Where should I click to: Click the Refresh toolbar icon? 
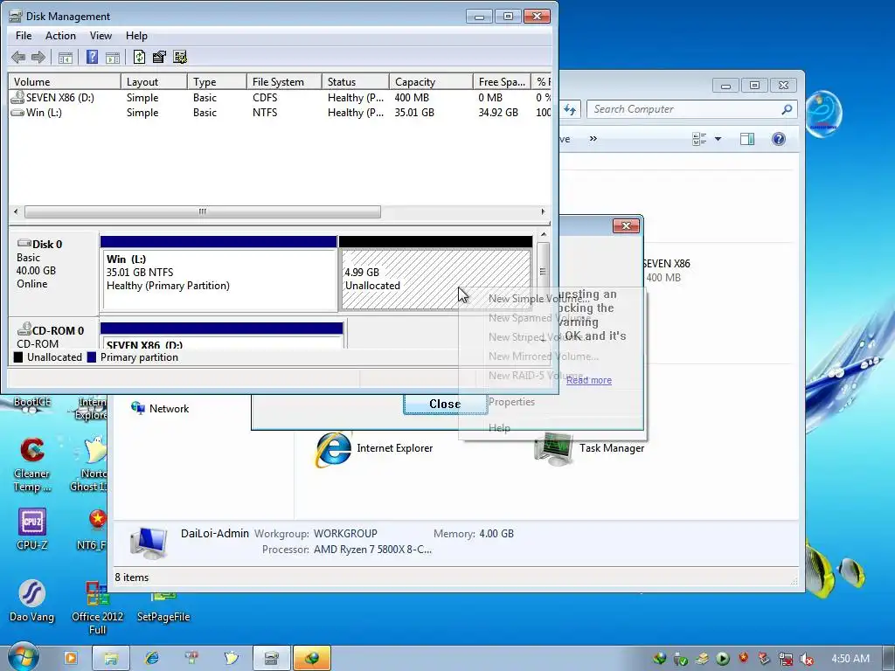coord(139,57)
